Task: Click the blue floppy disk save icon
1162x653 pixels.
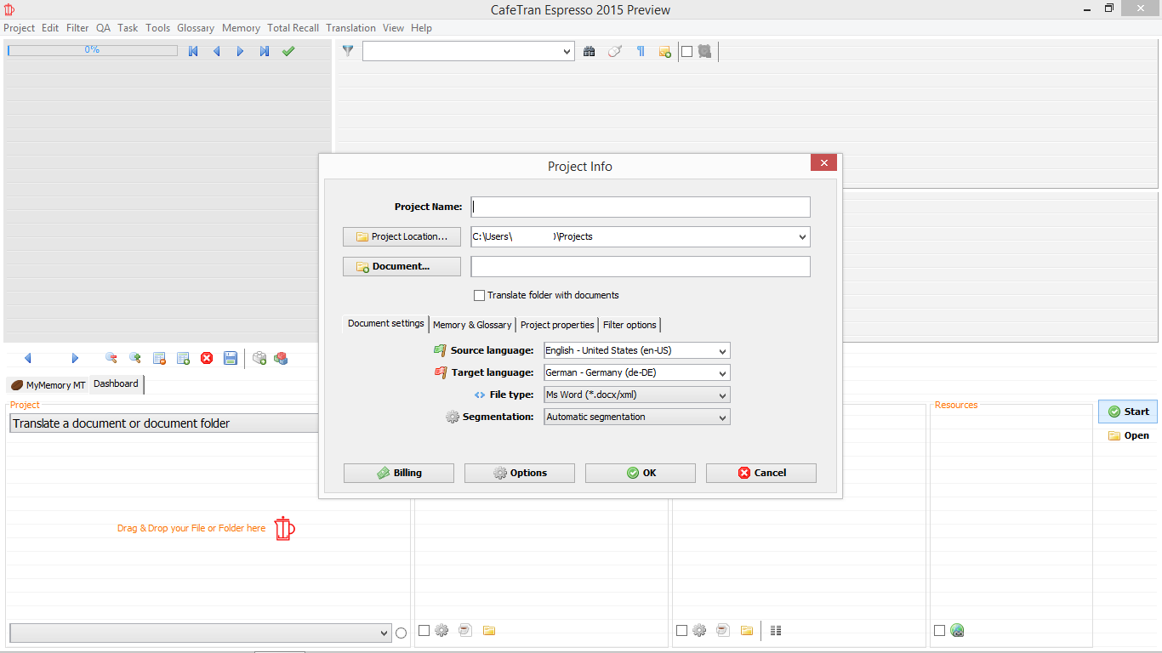Action: [x=231, y=359]
